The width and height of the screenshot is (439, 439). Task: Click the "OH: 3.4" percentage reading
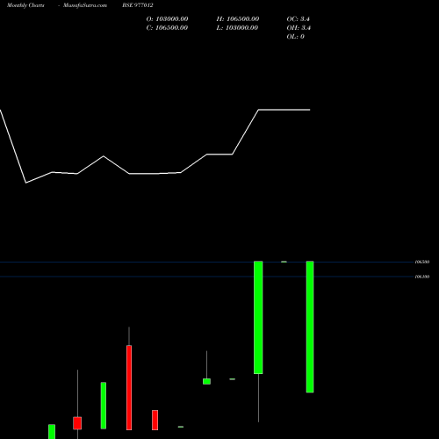(299, 28)
